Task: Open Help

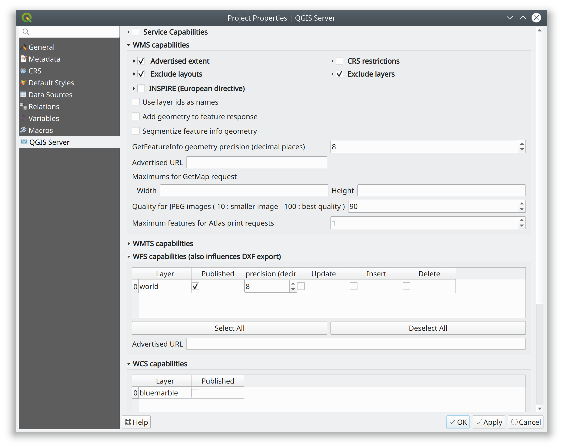Action: 136,422
